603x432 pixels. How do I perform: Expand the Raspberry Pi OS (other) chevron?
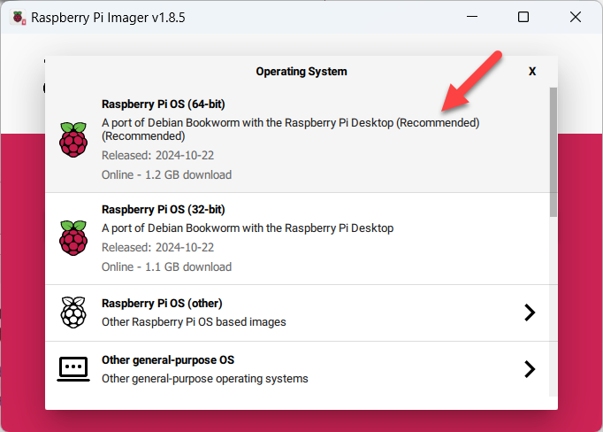click(x=530, y=312)
